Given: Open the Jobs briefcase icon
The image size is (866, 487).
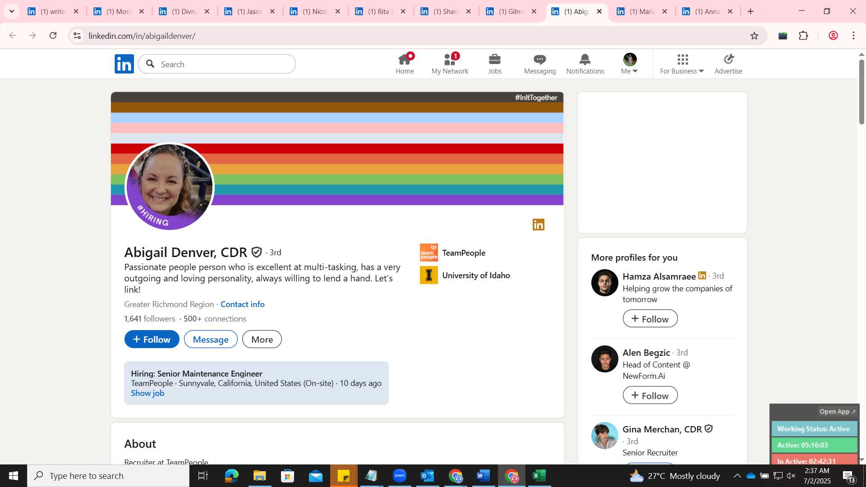Looking at the screenshot, I should pyautogui.click(x=495, y=64).
